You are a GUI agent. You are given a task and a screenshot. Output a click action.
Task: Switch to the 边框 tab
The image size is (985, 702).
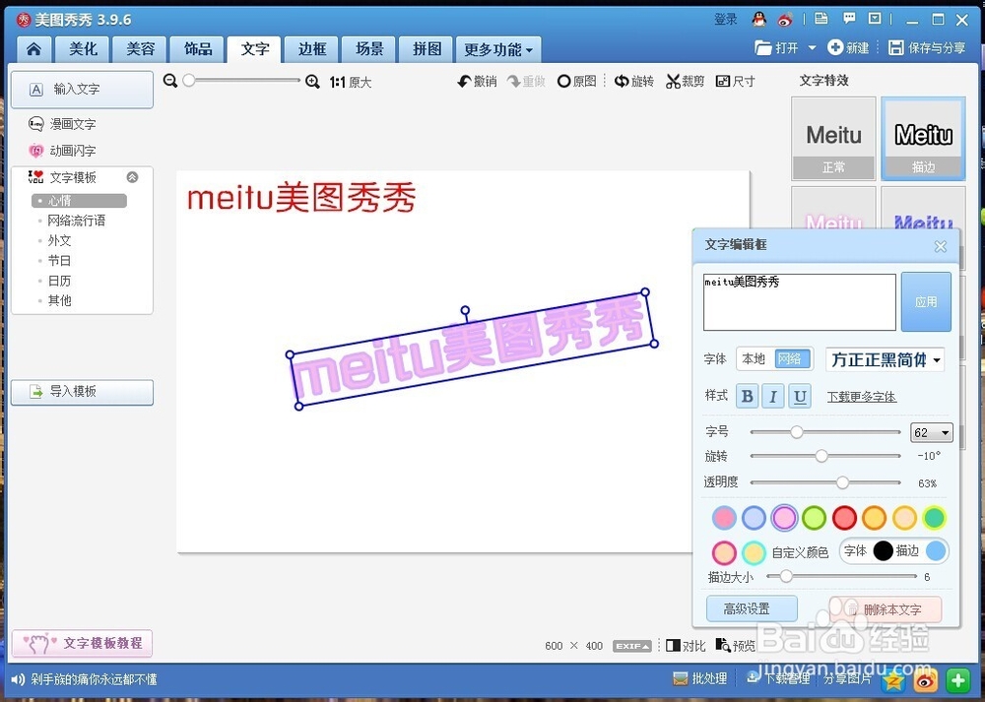coord(311,49)
